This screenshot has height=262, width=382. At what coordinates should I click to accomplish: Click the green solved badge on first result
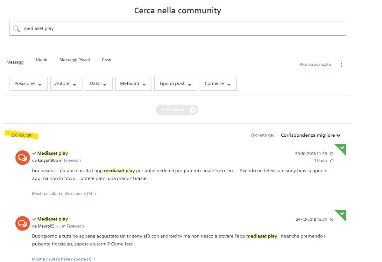[x=341, y=149]
